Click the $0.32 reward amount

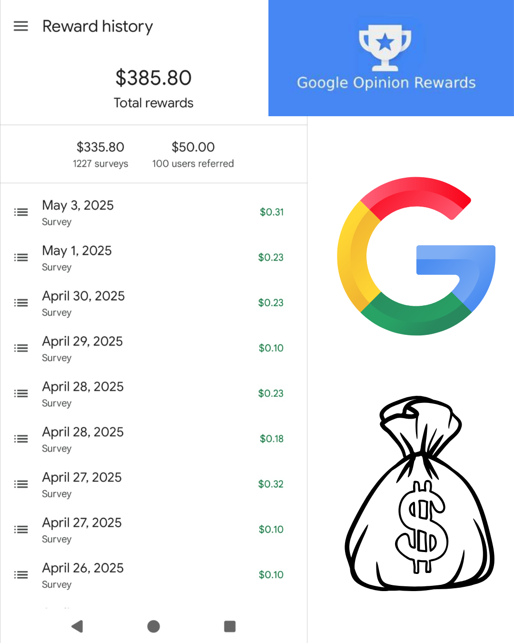point(271,484)
